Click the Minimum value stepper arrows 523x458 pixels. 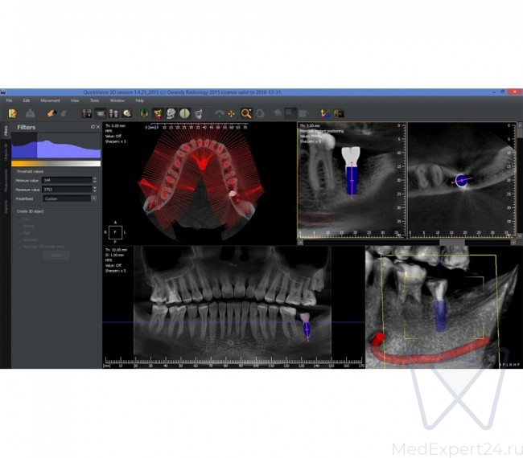click(x=94, y=181)
